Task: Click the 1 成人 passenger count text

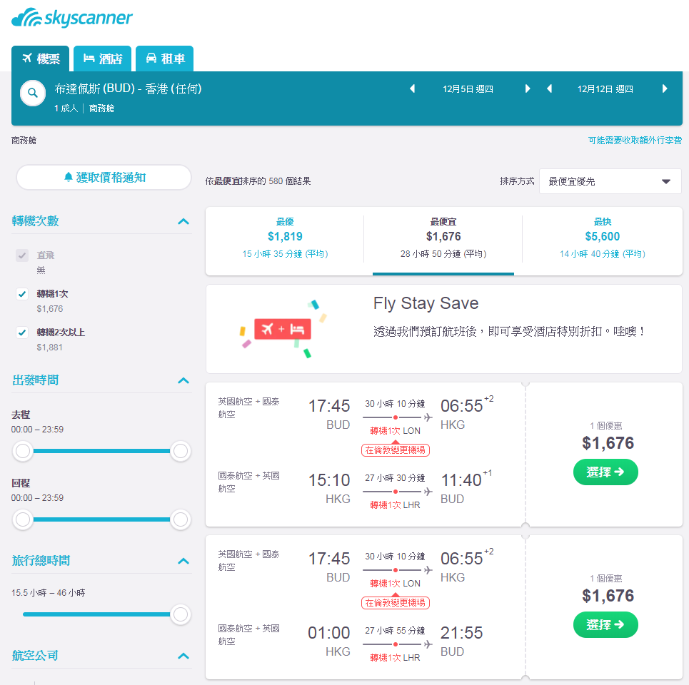Action: click(66, 108)
